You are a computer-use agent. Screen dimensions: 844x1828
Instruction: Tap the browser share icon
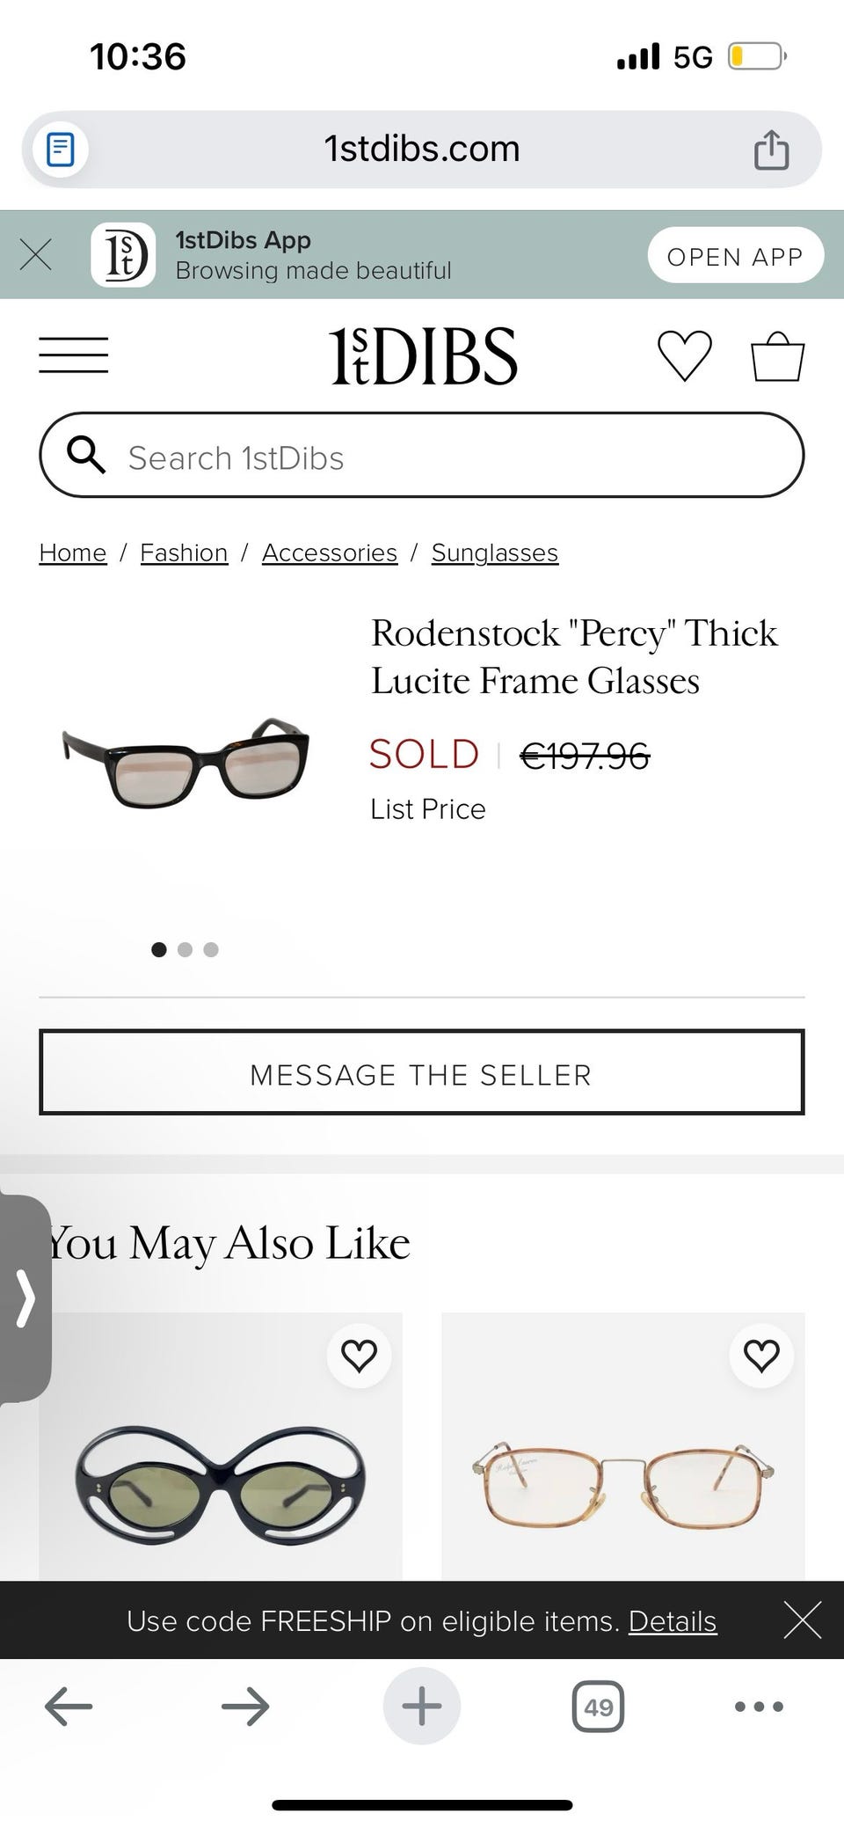771,150
